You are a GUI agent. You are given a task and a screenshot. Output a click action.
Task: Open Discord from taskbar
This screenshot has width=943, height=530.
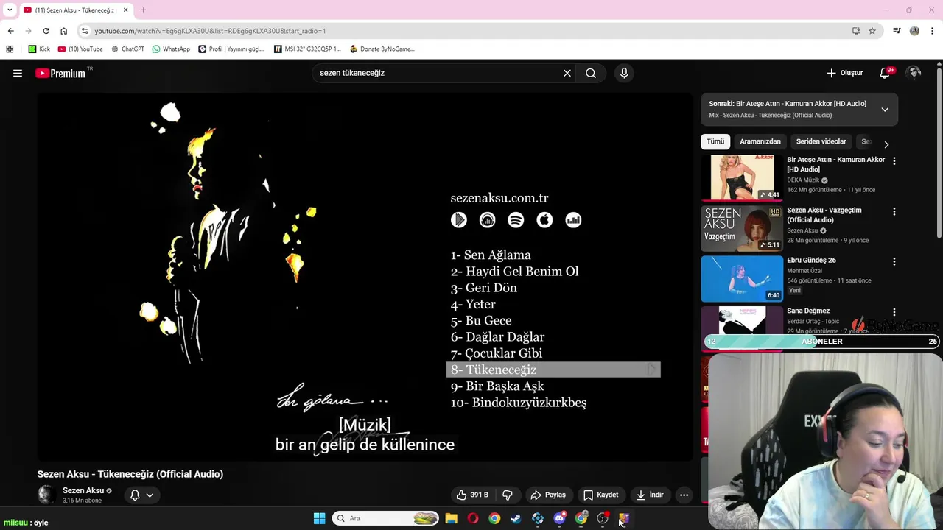pos(559,518)
